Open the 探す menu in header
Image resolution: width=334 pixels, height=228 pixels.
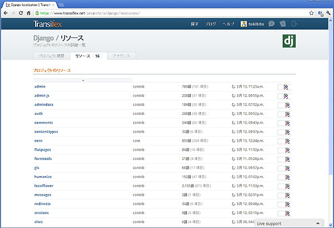point(194,24)
